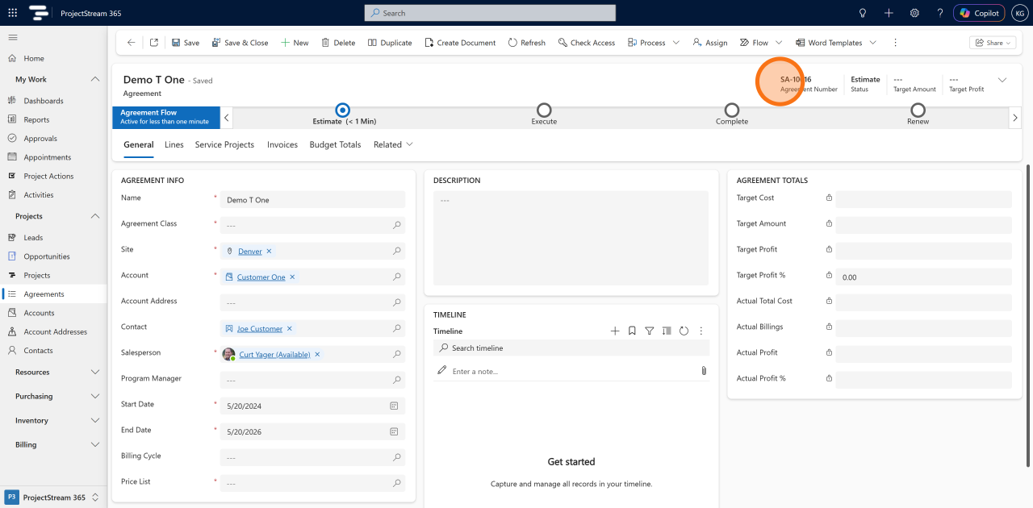Image resolution: width=1033 pixels, height=508 pixels.
Task: Refresh the timeline
Action: 684,331
